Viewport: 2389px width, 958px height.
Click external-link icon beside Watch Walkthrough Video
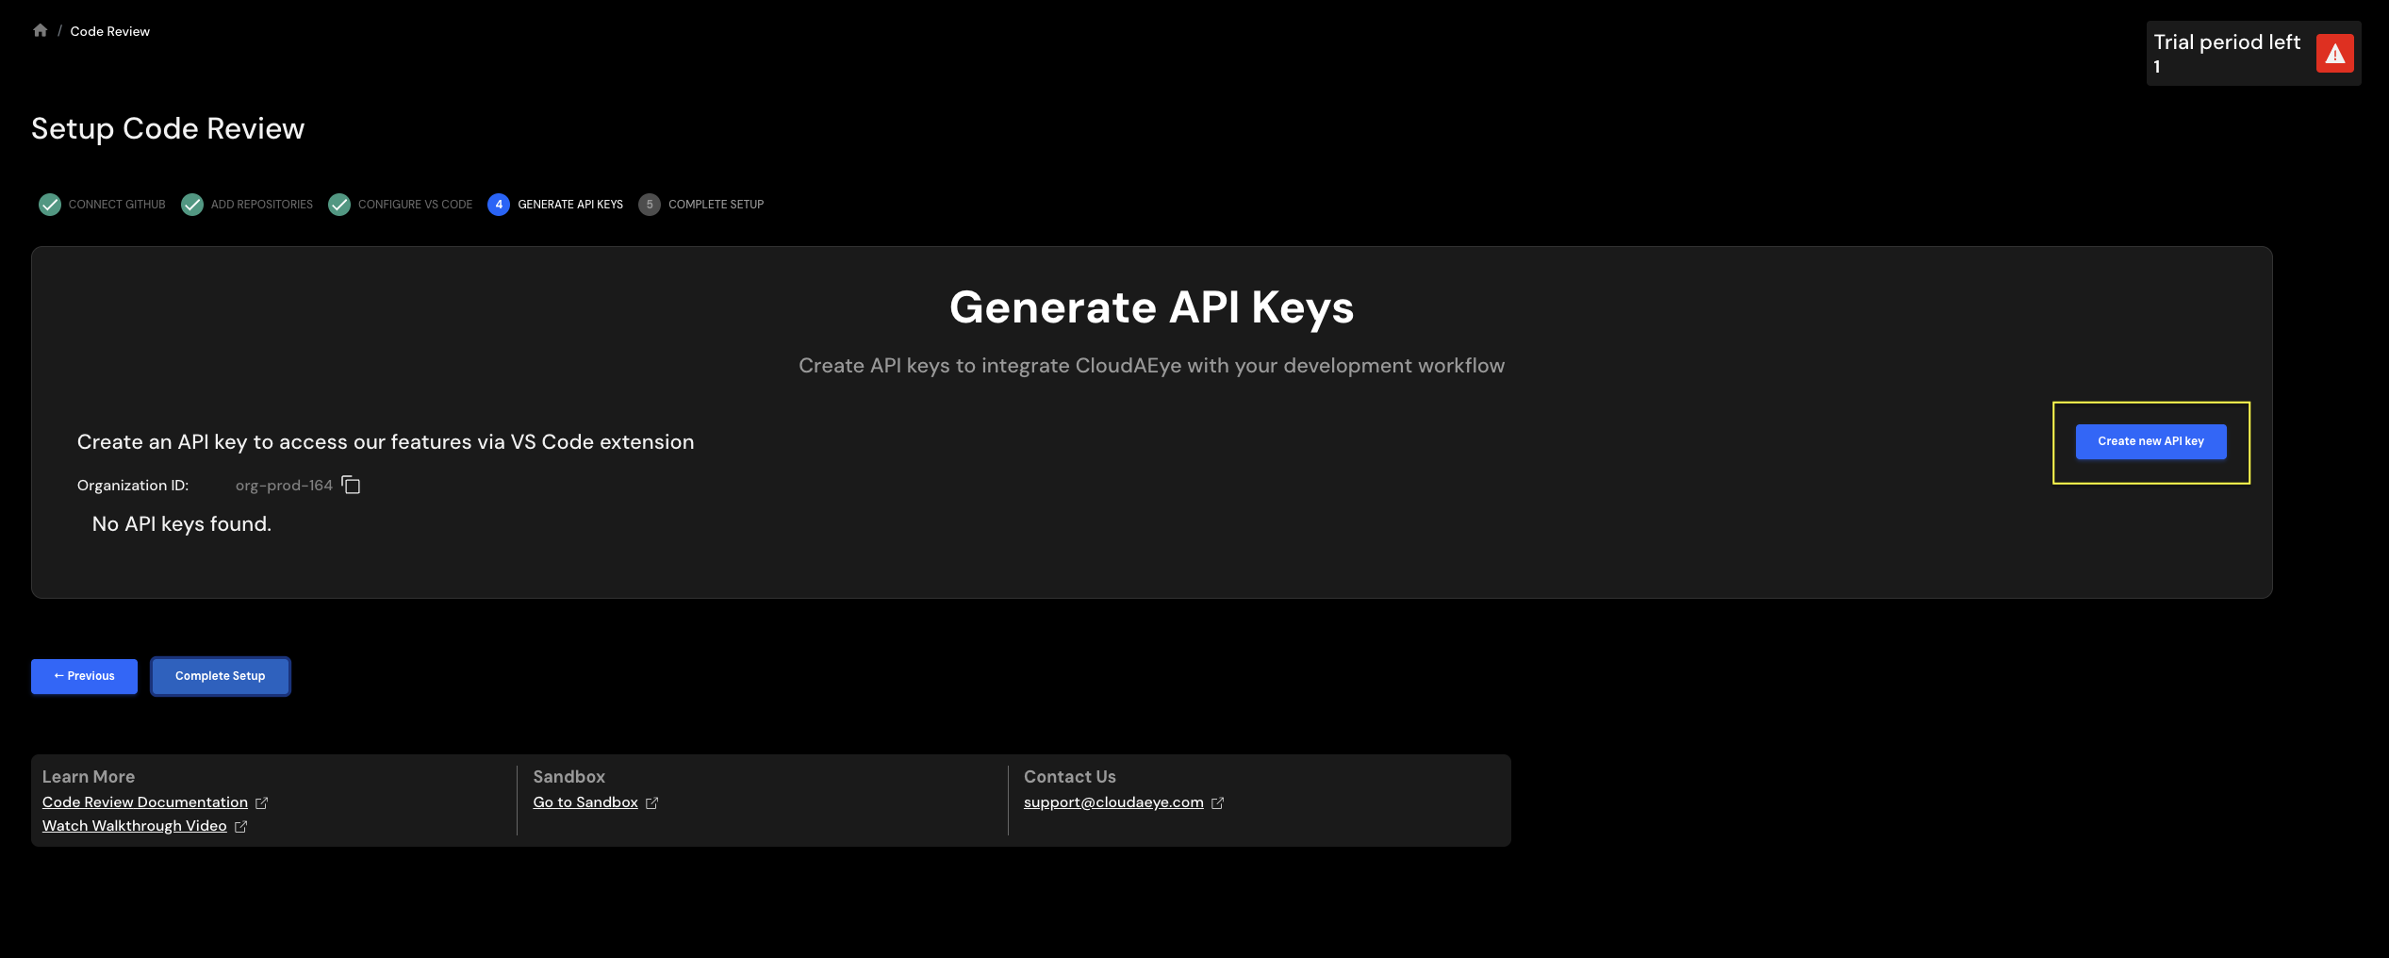tap(241, 827)
